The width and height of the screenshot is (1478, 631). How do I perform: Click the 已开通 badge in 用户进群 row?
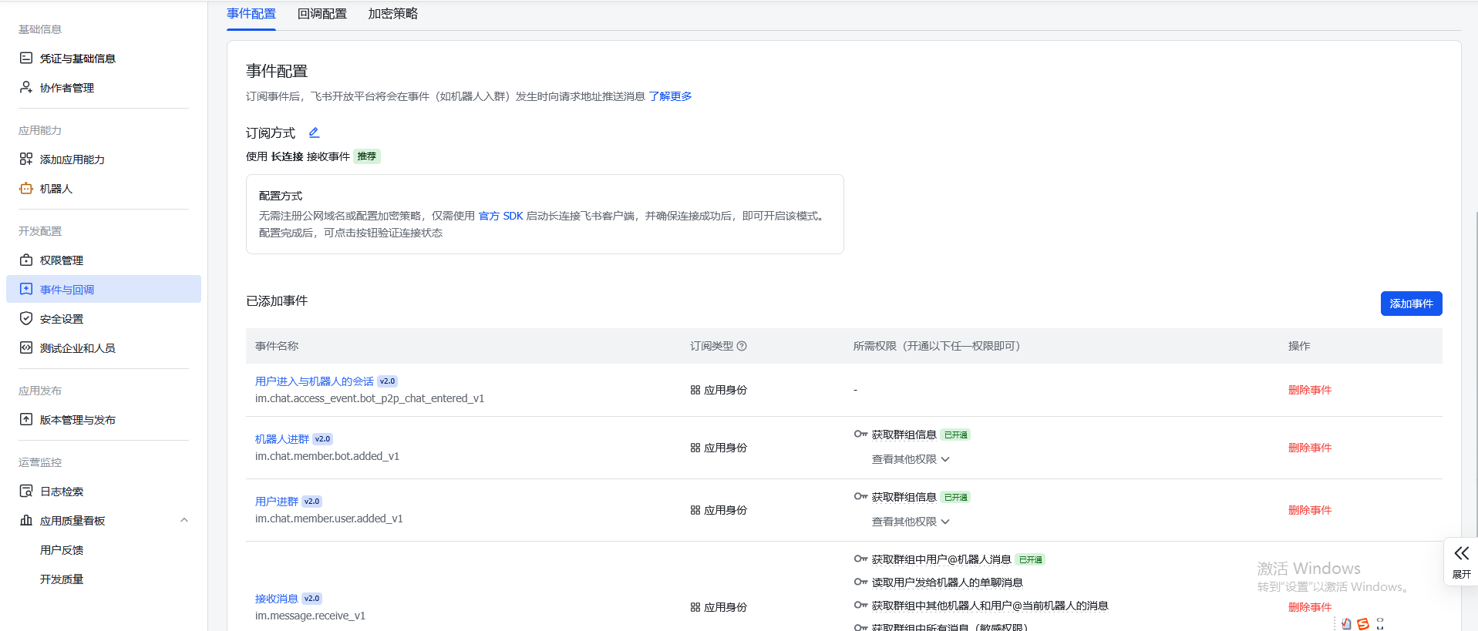pos(955,497)
